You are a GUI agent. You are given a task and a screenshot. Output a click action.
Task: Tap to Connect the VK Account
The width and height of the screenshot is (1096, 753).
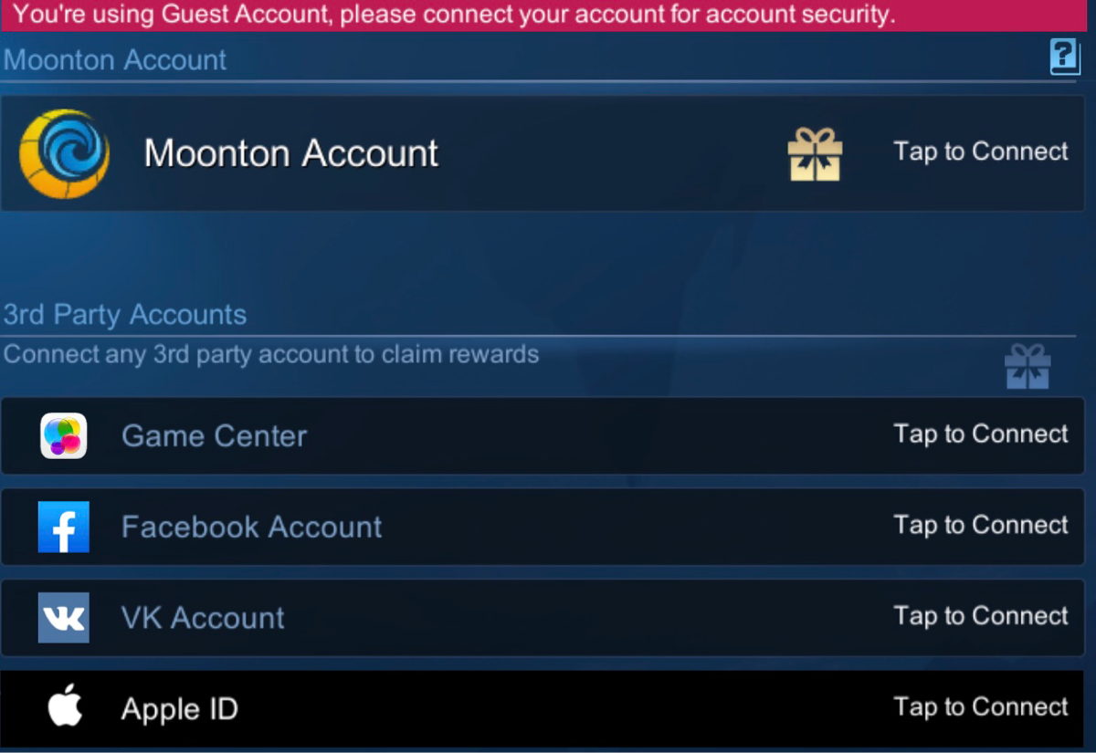[981, 616]
